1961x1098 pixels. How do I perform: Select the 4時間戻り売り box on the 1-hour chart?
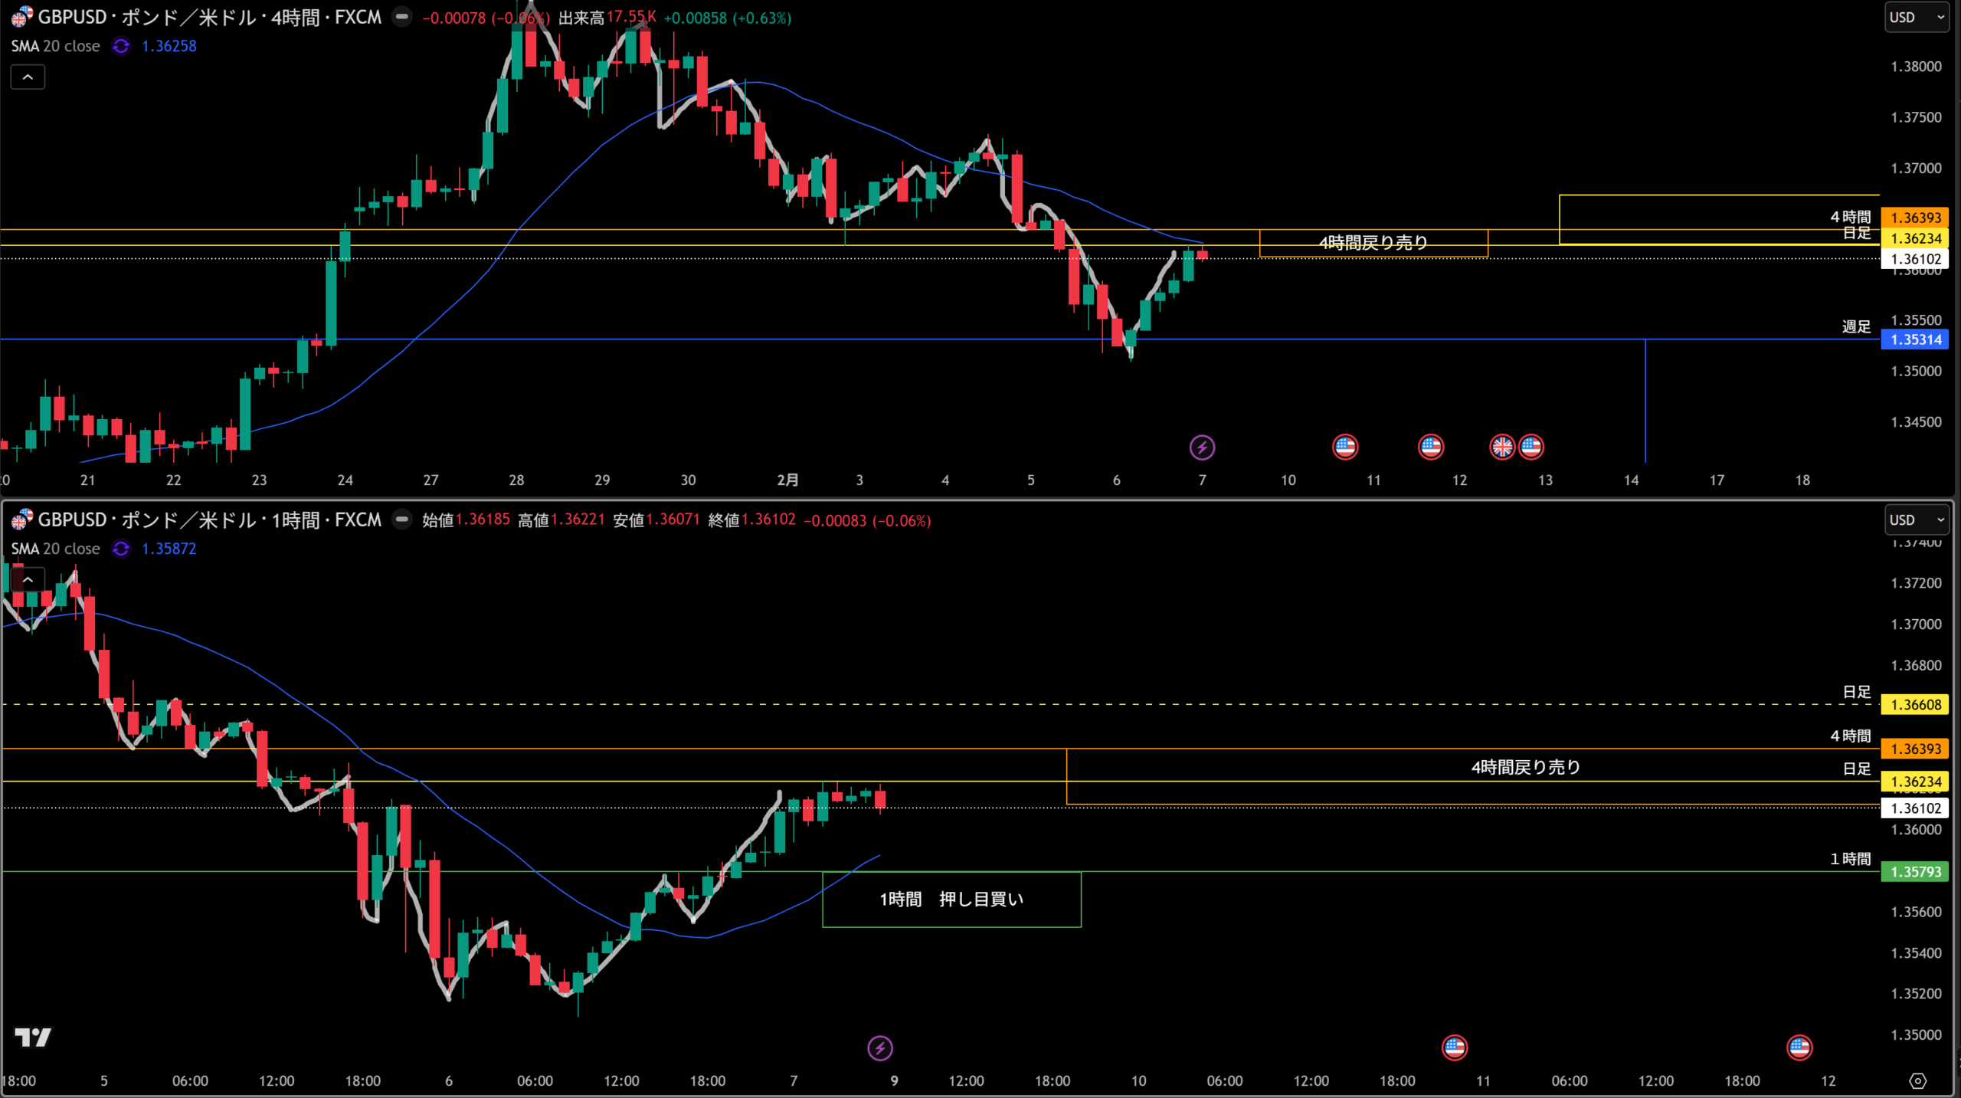tap(1525, 768)
